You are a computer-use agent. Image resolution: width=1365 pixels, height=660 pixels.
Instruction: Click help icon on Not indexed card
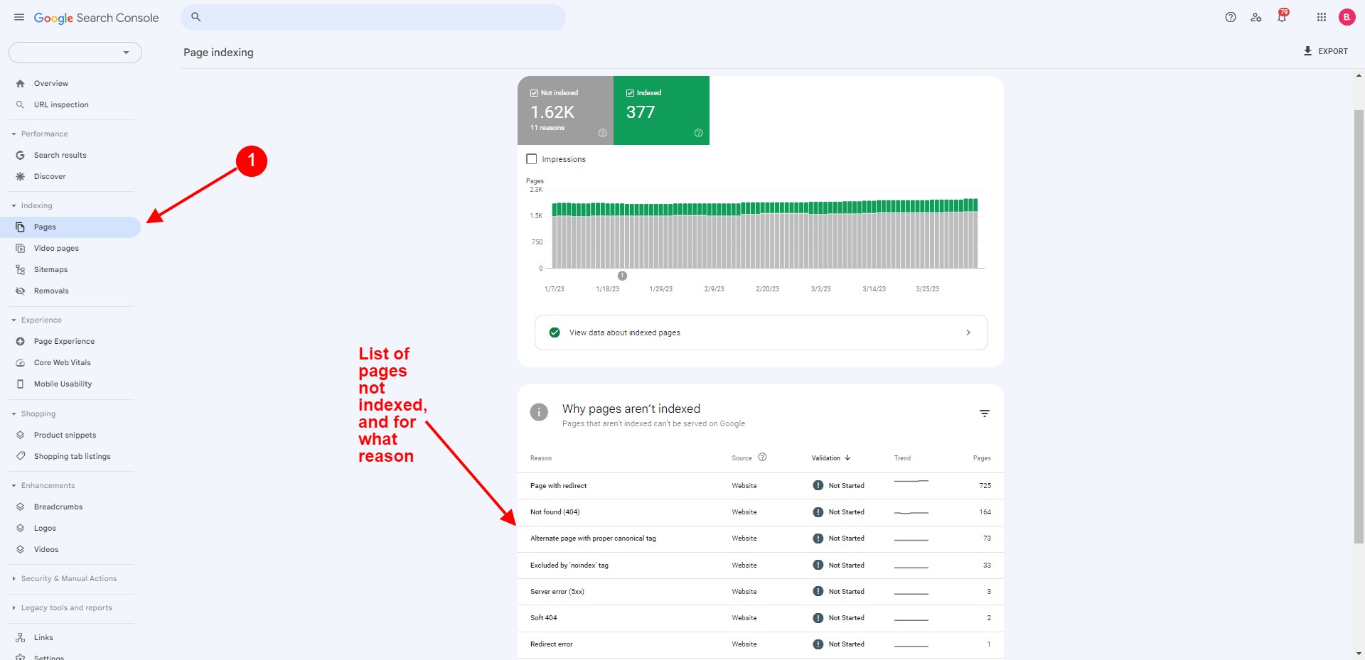tap(602, 133)
